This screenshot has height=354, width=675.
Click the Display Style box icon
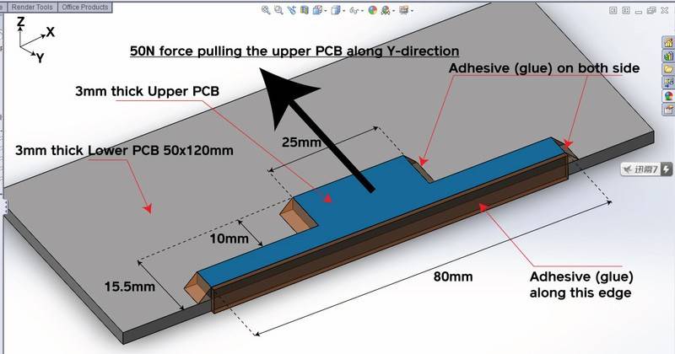[336, 11]
